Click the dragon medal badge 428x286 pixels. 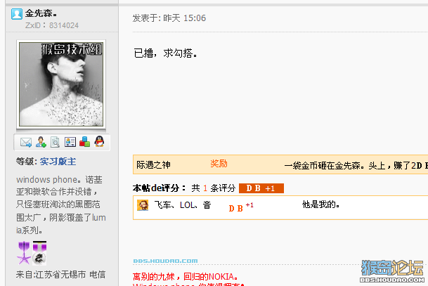[x=39, y=253]
